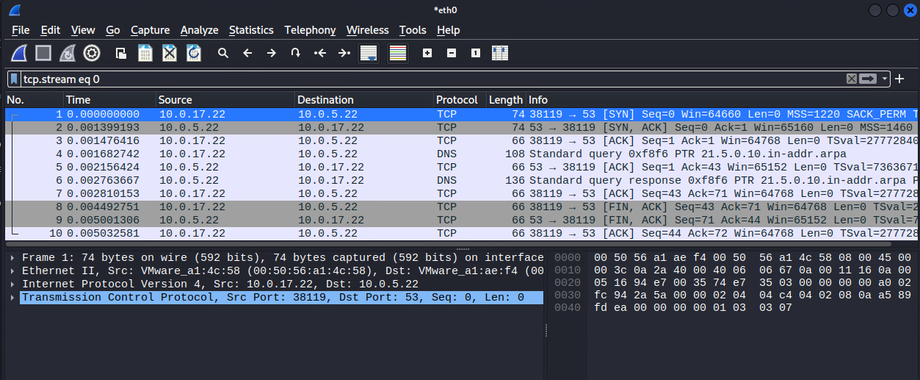
Task: Select packet 8 FIN, ACK row
Action: tap(462, 207)
